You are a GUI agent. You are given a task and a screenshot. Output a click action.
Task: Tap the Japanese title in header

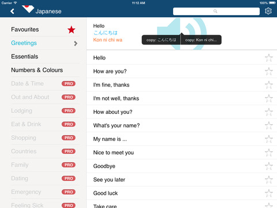point(48,11)
